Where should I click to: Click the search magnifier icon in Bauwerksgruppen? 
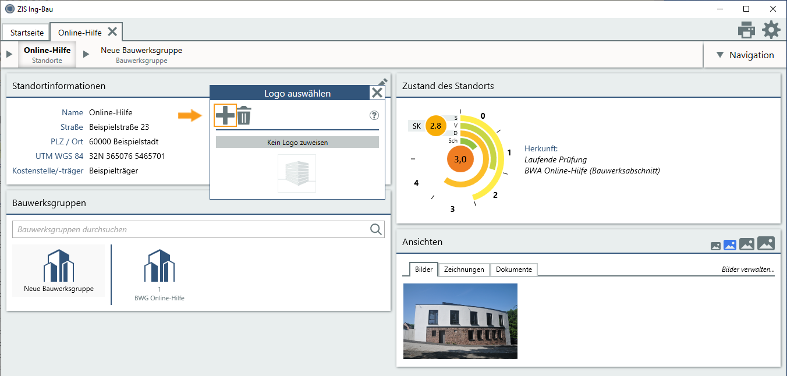pos(376,229)
